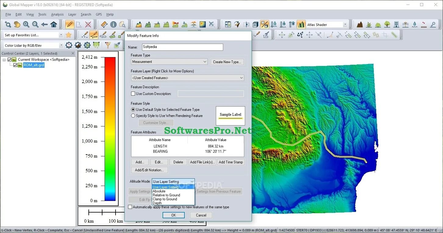This screenshot has width=443, height=233.
Task: Open the 3D viewer cube icon
Action: click(255, 24)
